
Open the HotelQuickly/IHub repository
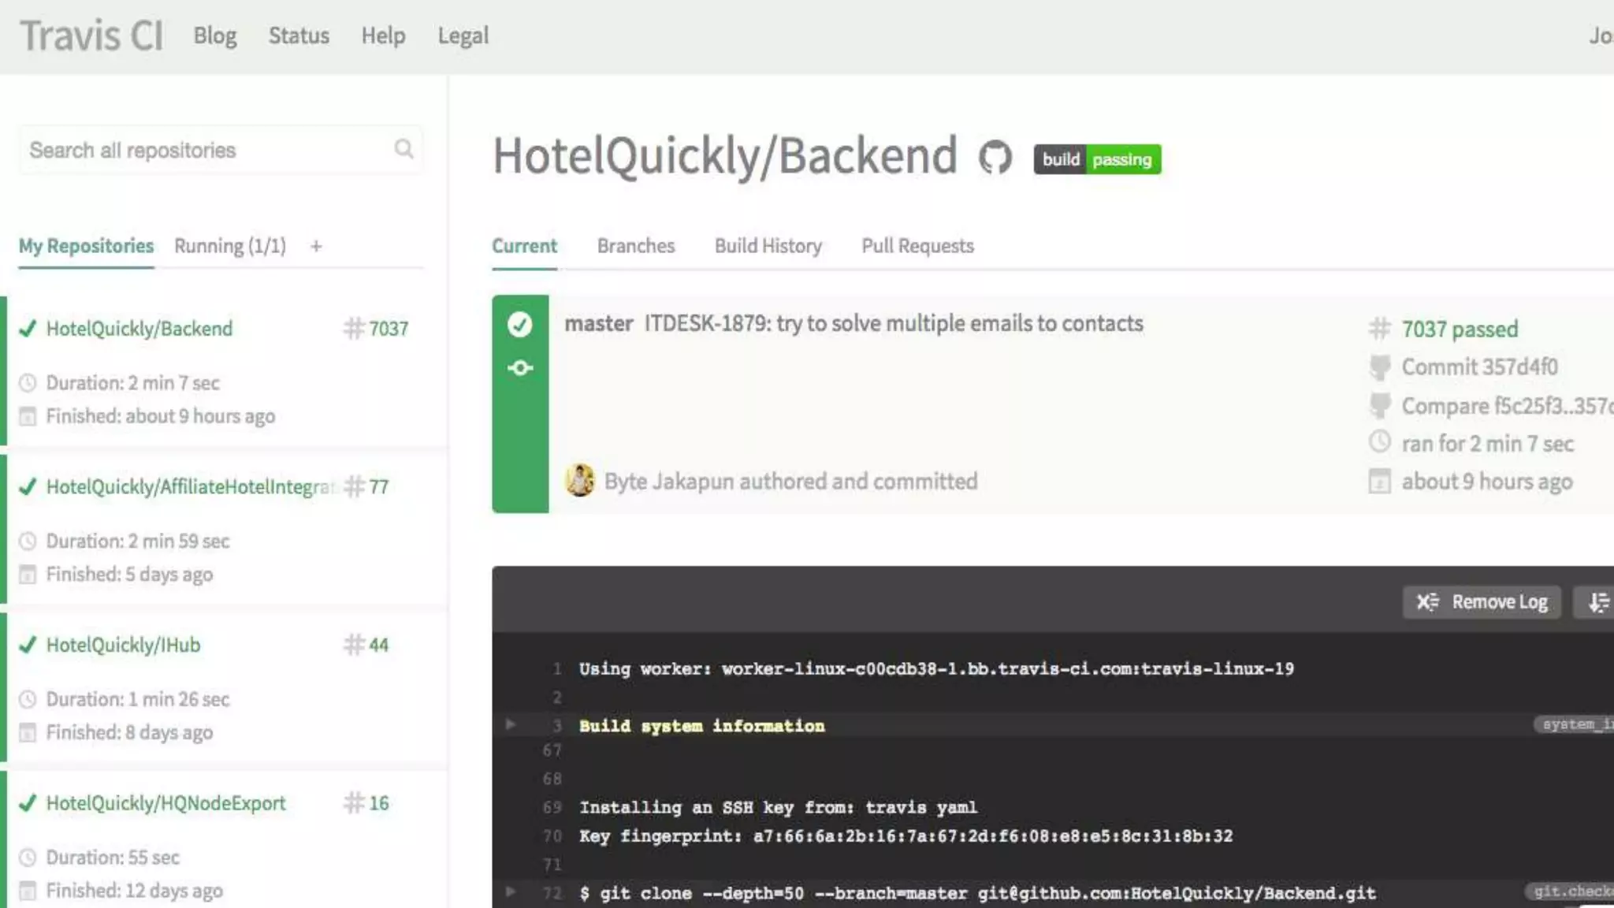123,645
